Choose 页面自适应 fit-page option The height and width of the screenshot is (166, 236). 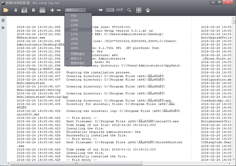(x=77, y=53)
